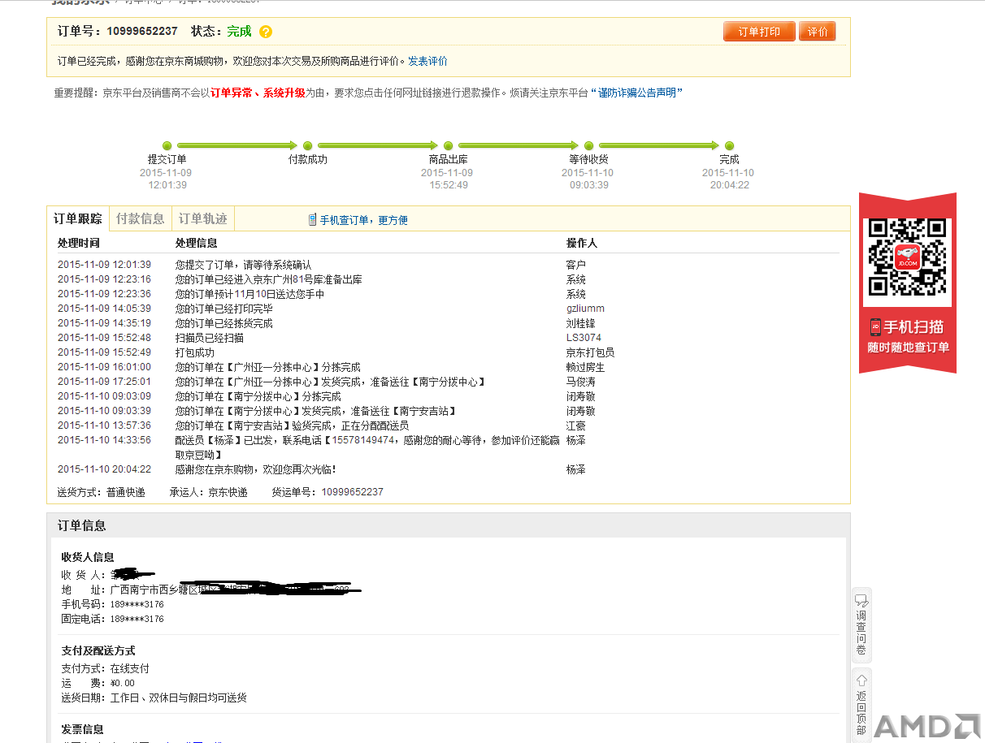Click the 送货日期 工作日、双休日与假日均可送货 line
The image size is (985, 743).
(x=154, y=698)
